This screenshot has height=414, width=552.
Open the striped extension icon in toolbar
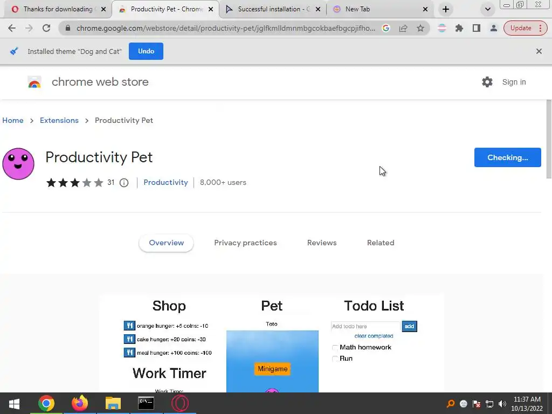pyautogui.click(x=442, y=28)
